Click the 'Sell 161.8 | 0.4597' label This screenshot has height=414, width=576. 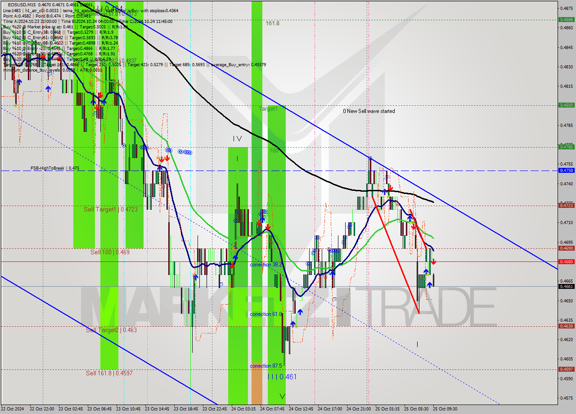pyautogui.click(x=109, y=373)
